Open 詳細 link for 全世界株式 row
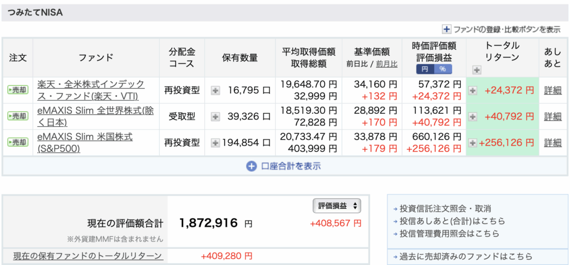The image size is (570, 265). coord(553,116)
